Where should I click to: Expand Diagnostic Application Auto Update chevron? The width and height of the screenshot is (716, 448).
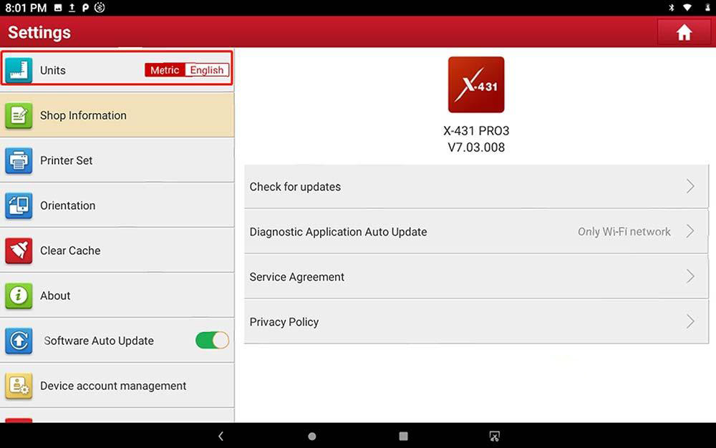[690, 231]
